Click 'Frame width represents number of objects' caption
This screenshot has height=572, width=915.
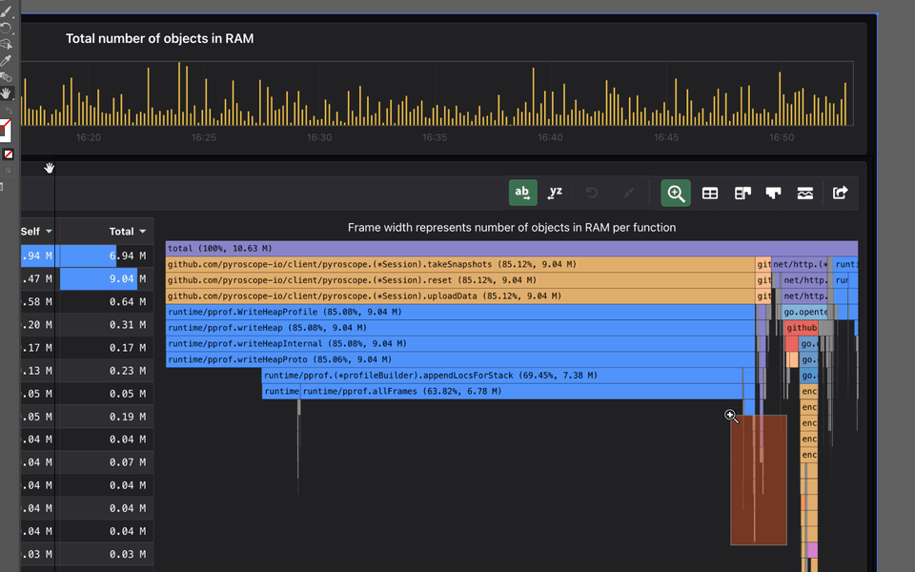[512, 228]
